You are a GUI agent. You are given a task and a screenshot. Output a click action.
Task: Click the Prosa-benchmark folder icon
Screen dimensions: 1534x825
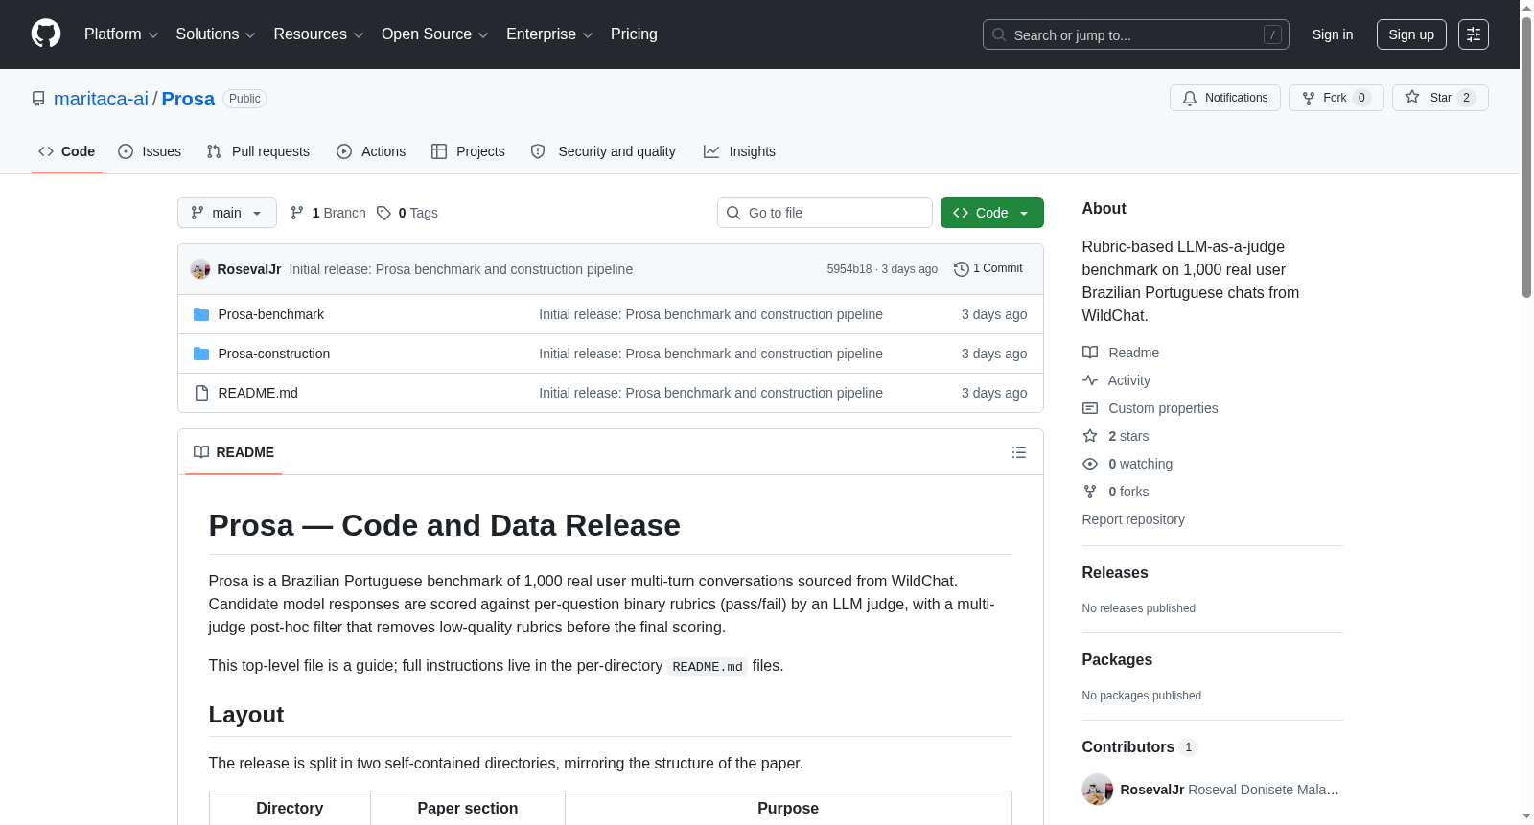(x=201, y=314)
